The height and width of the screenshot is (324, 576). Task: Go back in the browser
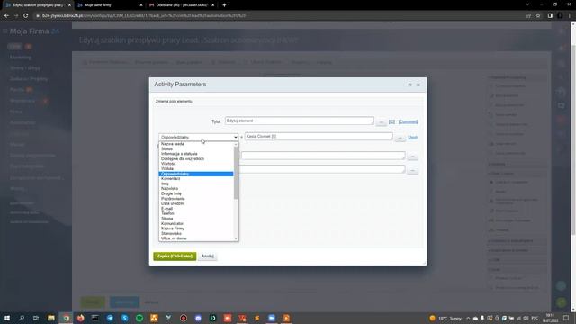[x=6, y=16]
